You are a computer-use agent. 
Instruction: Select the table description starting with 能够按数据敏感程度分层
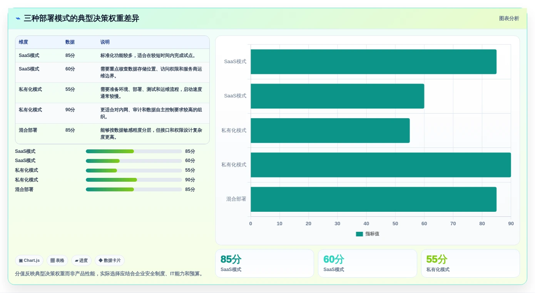[151, 134]
